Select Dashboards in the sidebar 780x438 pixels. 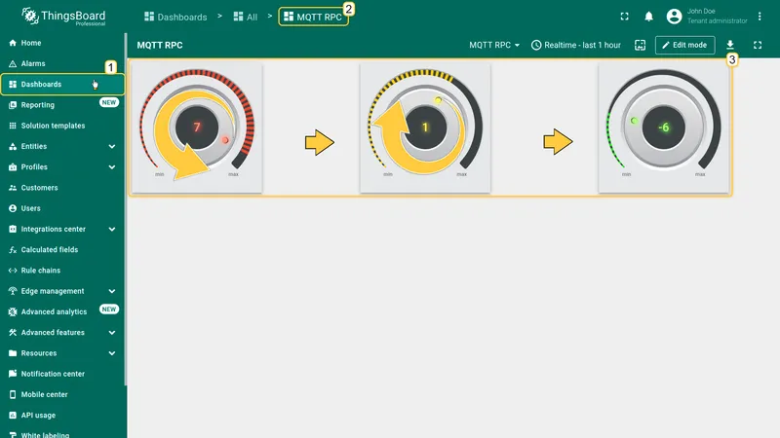coord(62,85)
